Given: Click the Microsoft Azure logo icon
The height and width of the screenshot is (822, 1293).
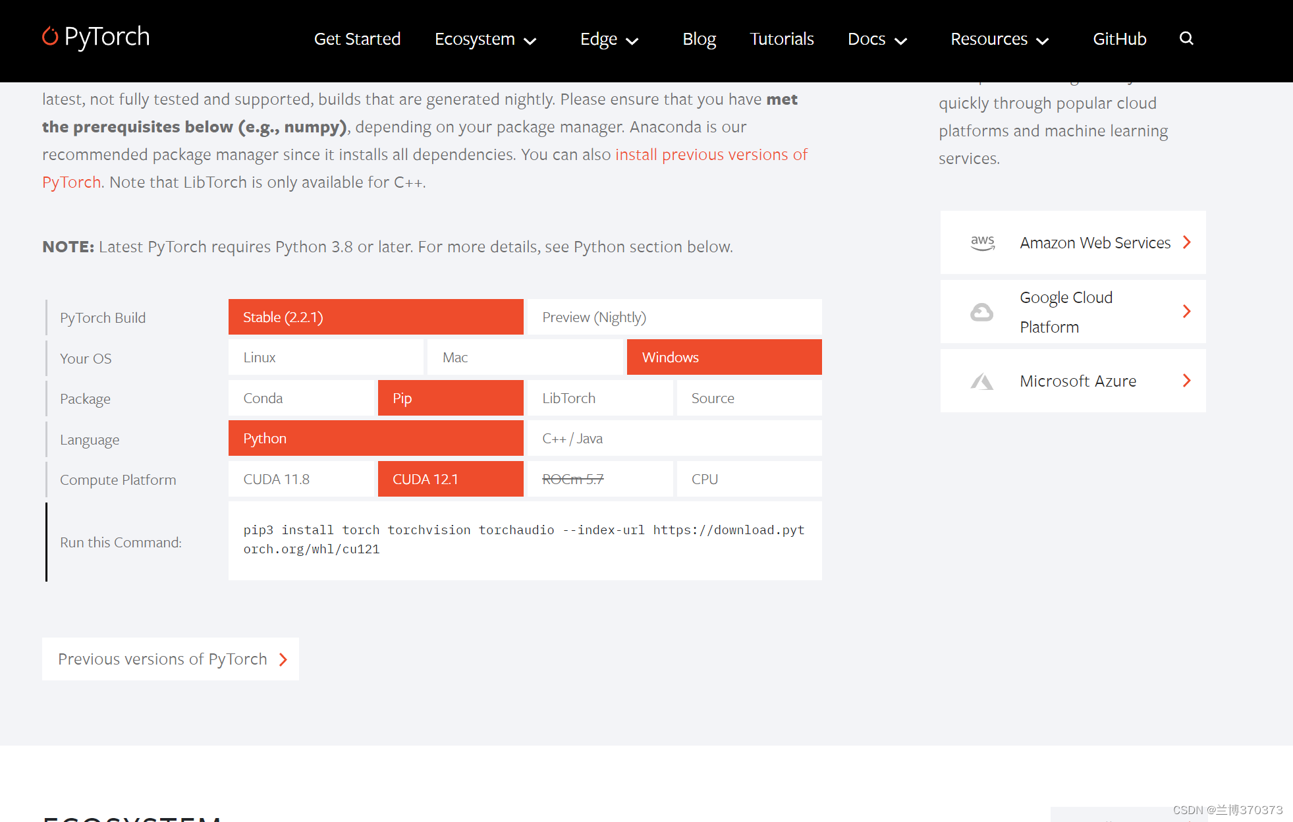Looking at the screenshot, I should click(981, 381).
